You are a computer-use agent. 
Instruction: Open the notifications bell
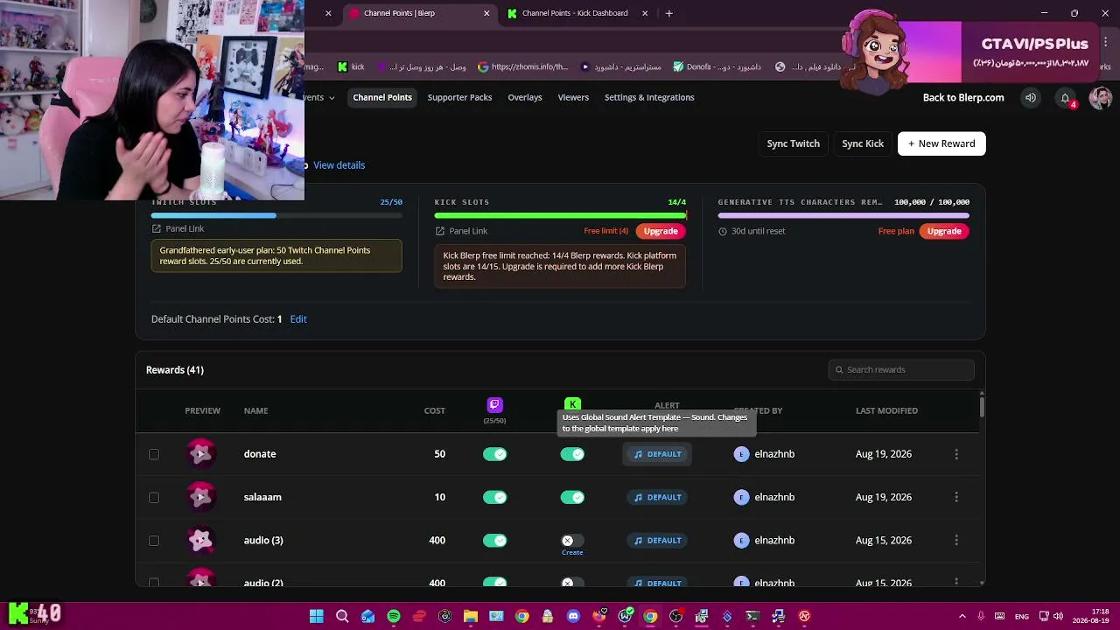click(1065, 98)
